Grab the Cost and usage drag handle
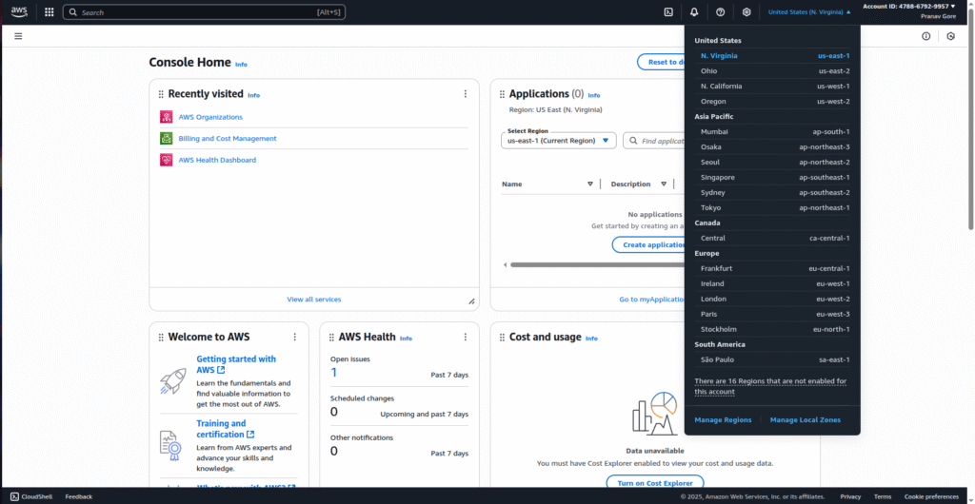The width and height of the screenshot is (975, 504). 502,337
